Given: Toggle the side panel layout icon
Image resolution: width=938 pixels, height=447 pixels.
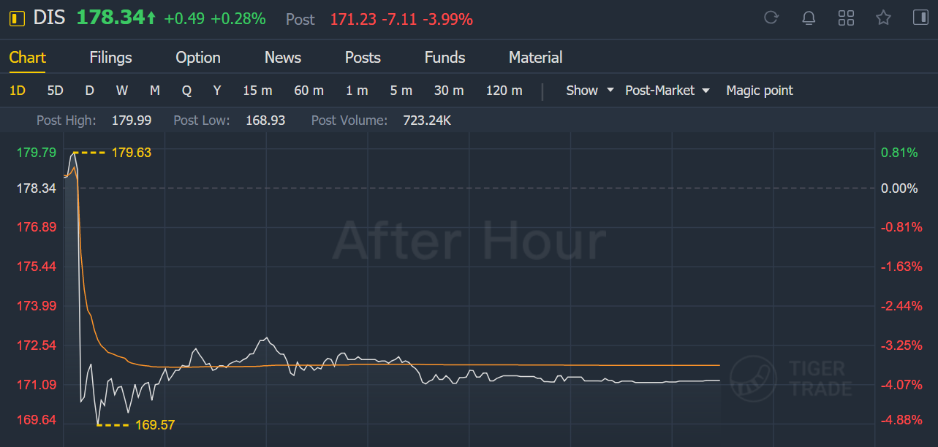Looking at the screenshot, I should [920, 18].
